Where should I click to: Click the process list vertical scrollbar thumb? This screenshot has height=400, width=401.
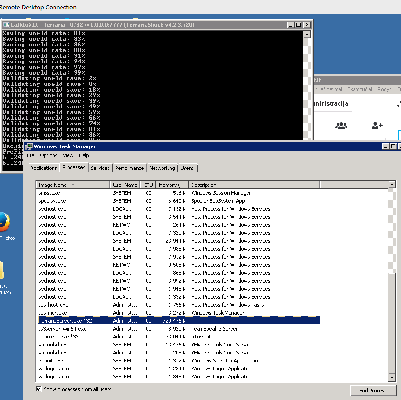pos(392,324)
